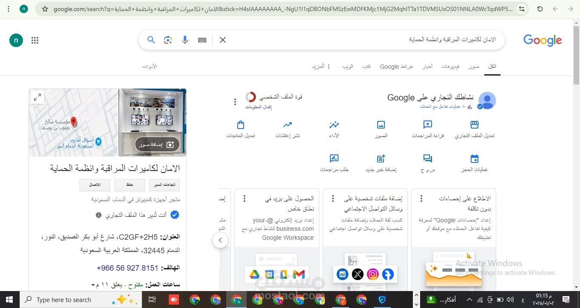The width and height of the screenshot is (580, 308).
Task: Clear the search box with the X
Action: click(222, 40)
